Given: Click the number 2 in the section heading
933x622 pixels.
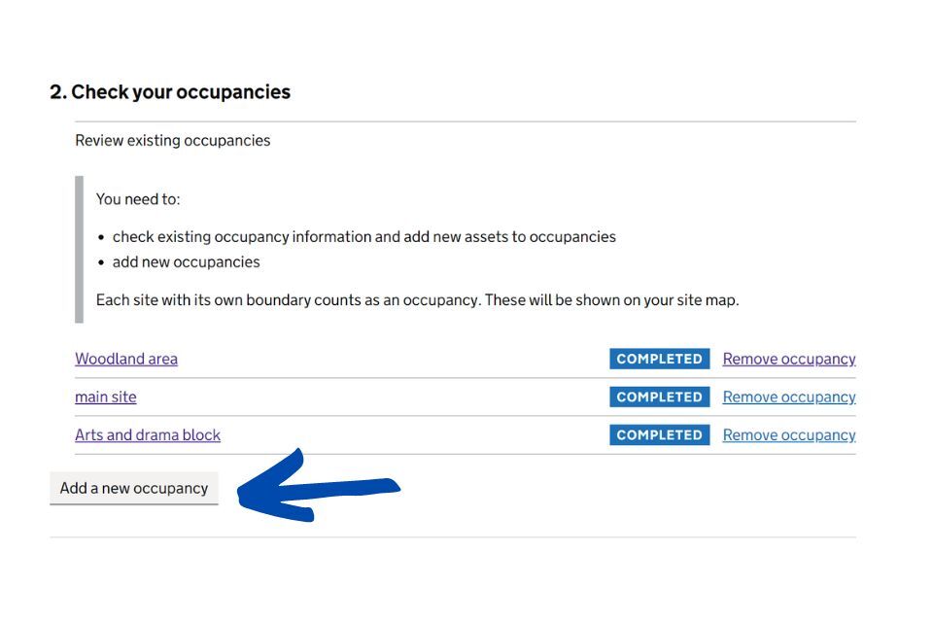Looking at the screenshot, I should [x=55, y=92].
